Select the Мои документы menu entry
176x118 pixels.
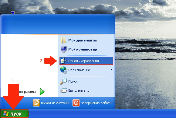86,40
